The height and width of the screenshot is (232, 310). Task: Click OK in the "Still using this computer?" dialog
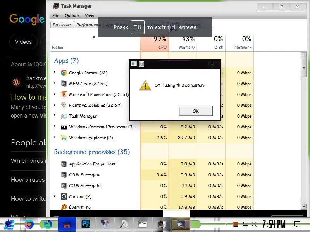coord(196,111)
